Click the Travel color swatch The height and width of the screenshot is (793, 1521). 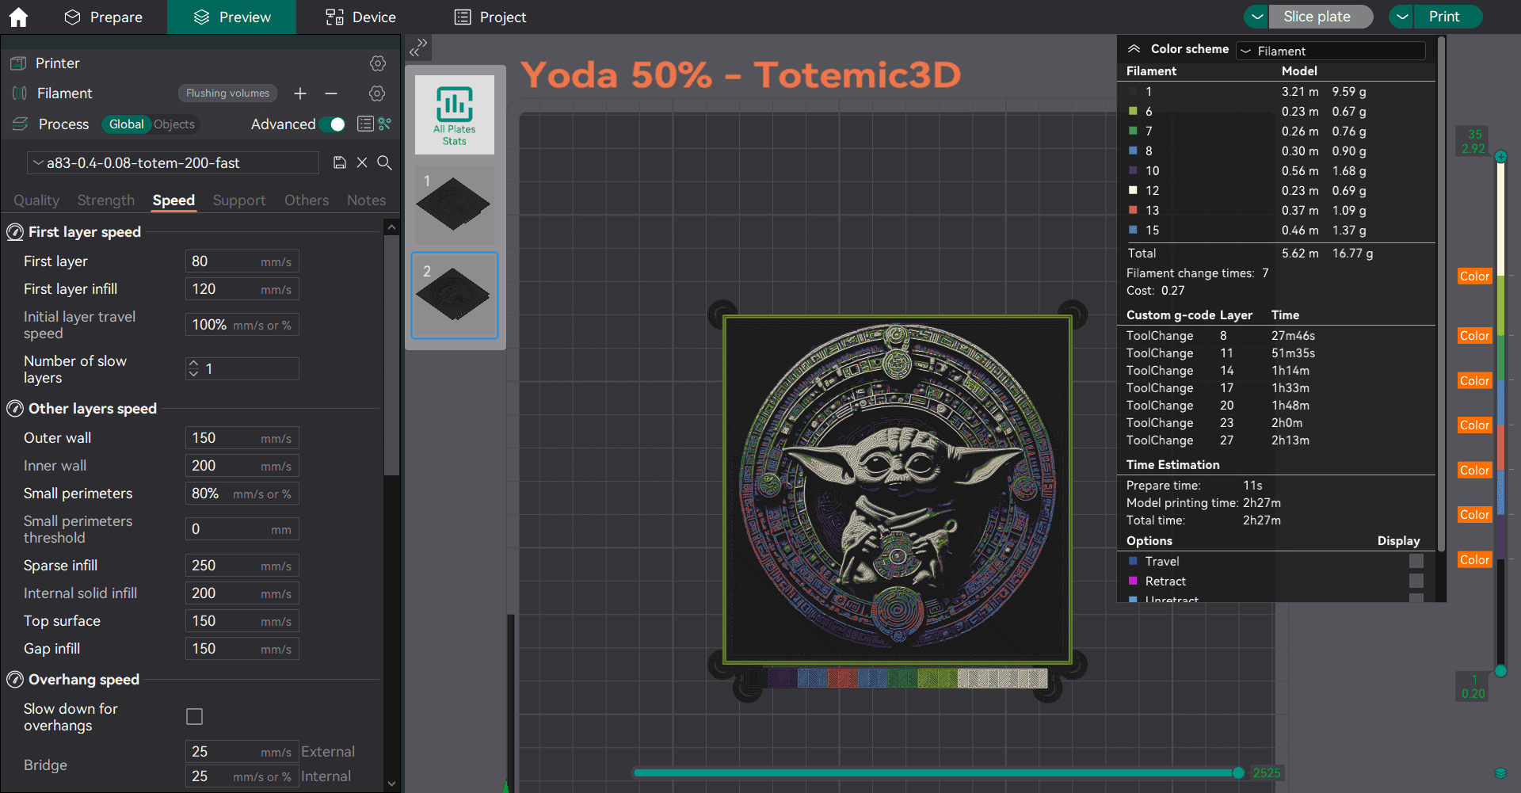[x=1133, y=561]
